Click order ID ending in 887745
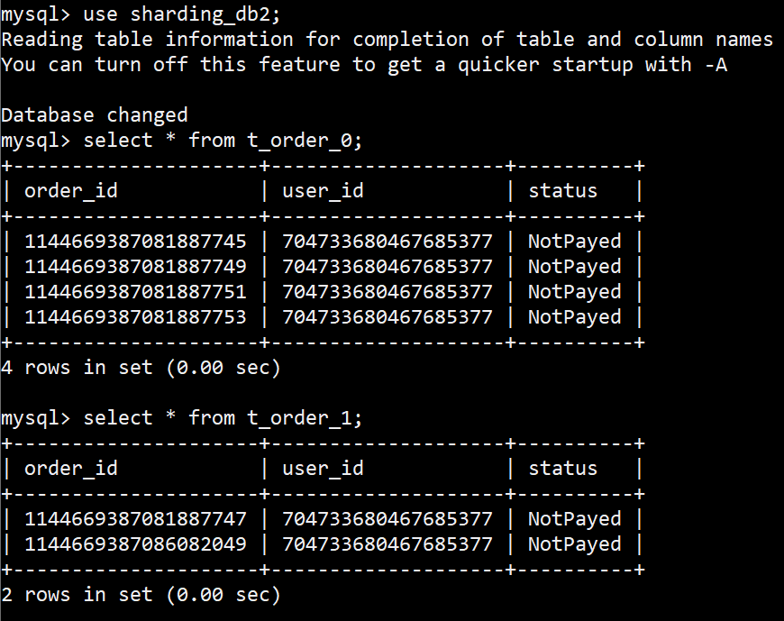Viewport: 784px width, 621px height. [135, 242]
